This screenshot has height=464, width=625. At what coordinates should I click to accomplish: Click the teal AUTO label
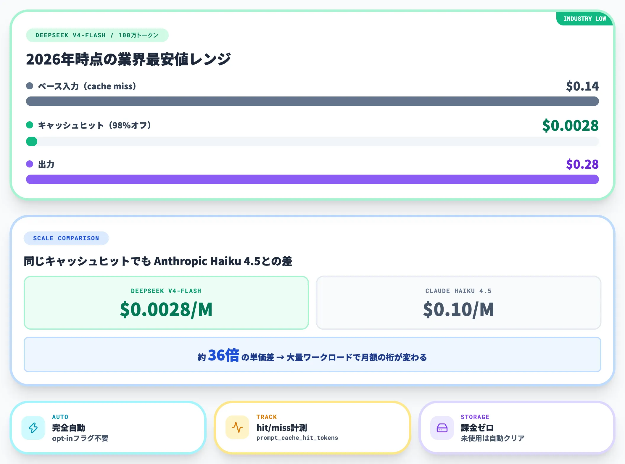60,417
